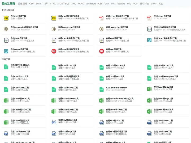Click the CSV icon for 在线CSV转HTML工具
Screen dimensions: 191x143
(149, 67)
